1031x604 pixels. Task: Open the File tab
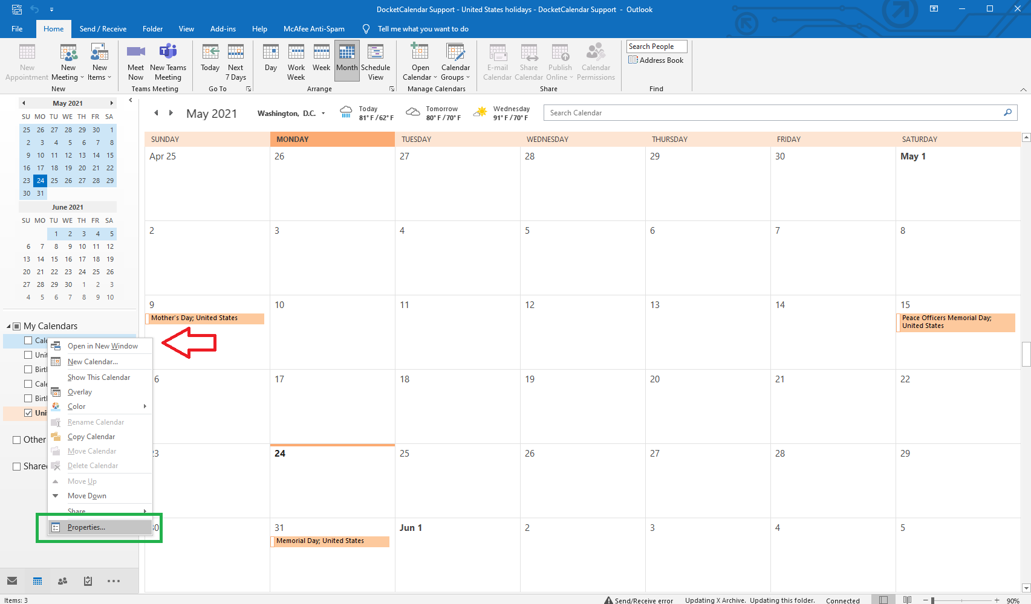click(x=17, y=29)
